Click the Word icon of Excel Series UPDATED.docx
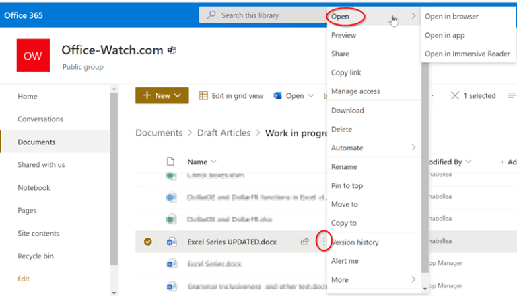 [x=172, y=242]
